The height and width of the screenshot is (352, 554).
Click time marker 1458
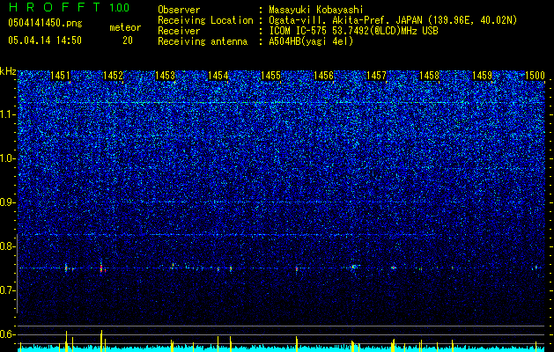(x=429, y=75)
